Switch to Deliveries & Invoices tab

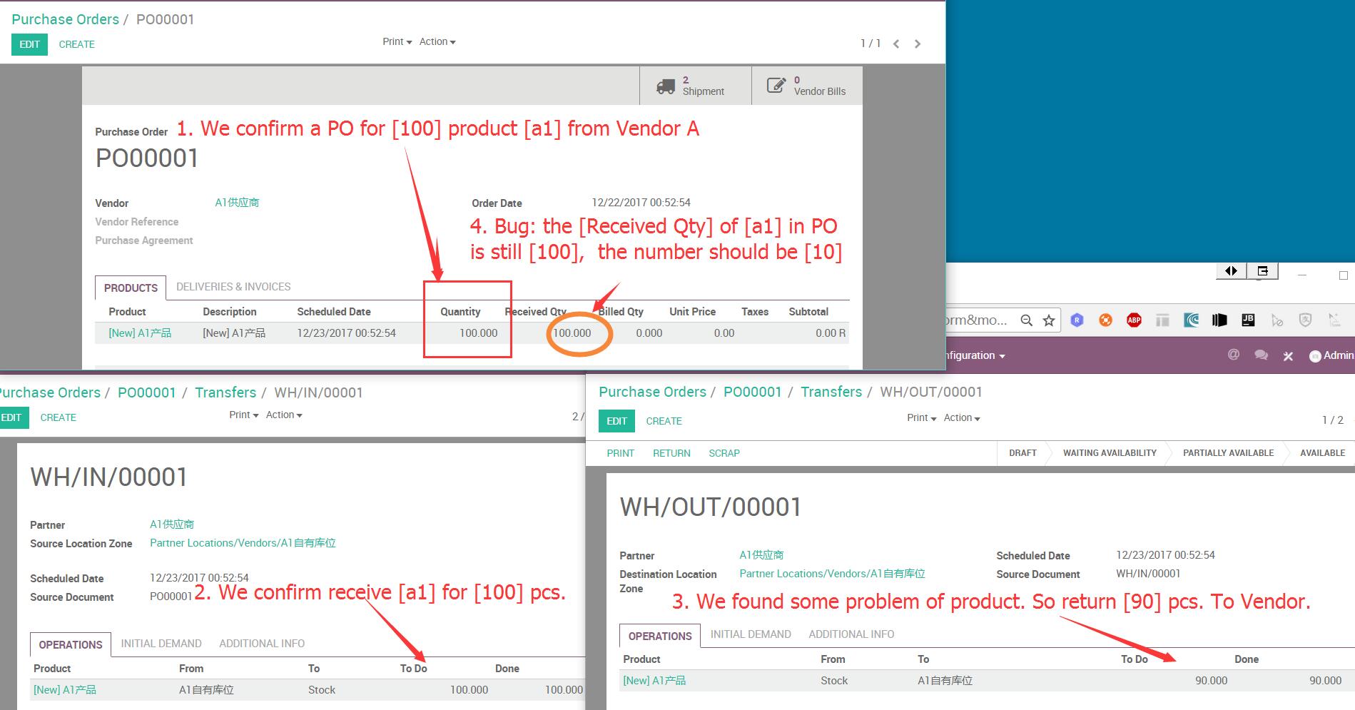233,287
